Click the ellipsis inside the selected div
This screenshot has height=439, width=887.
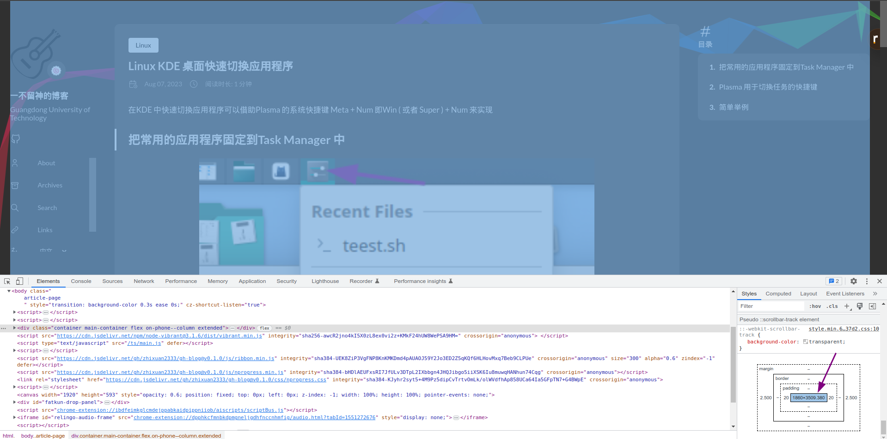pyautogui.click(x=232, y=328)
